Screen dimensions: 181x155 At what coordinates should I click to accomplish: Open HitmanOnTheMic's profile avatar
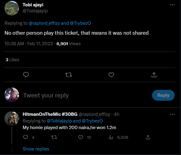(x=12, y=118)
